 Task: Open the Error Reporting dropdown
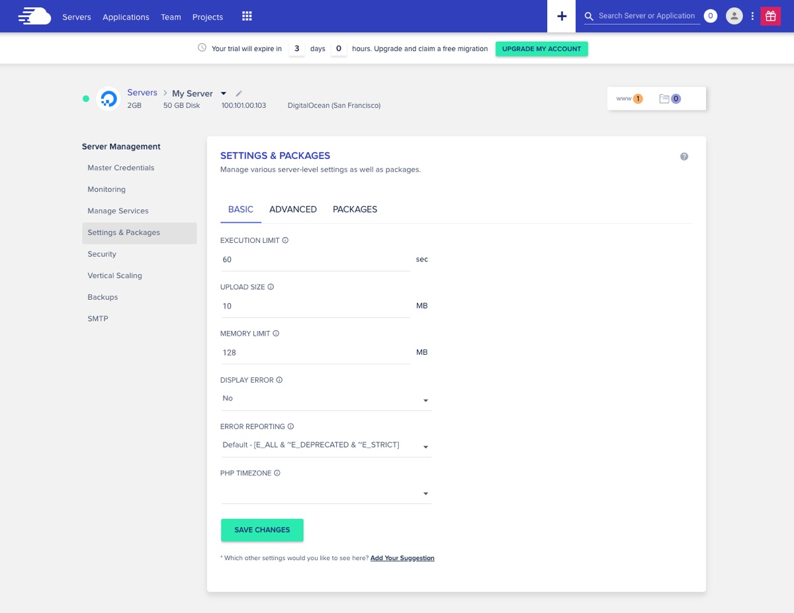coord(326,446)
